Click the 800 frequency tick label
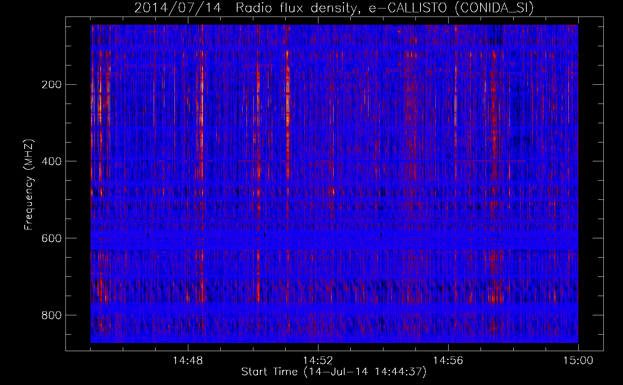The image size is (623, 385). point(51,315)
